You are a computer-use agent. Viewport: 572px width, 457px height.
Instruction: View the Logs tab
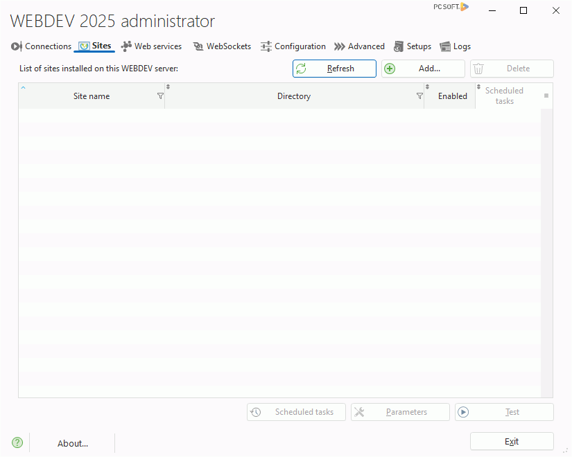click(x=456, y=46)
